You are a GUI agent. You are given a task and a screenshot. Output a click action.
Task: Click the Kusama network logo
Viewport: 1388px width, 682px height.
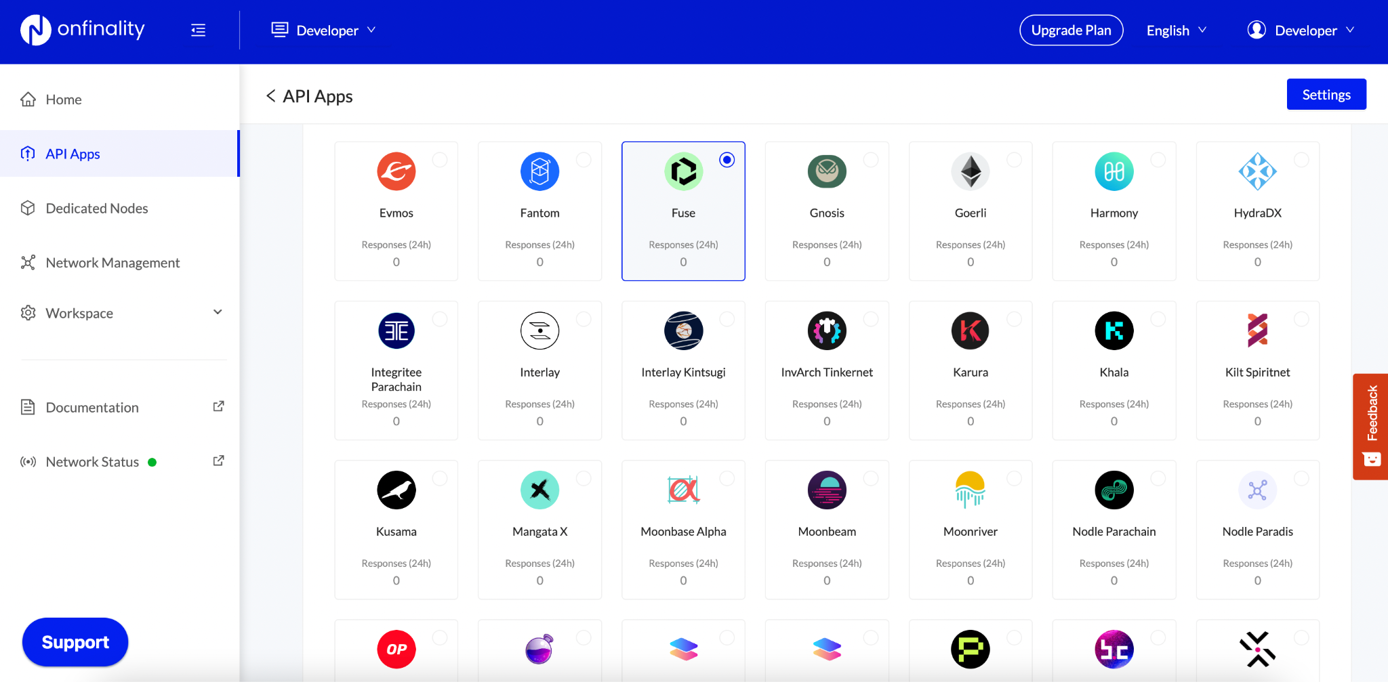pyautogui.click(x=396, y=490)
